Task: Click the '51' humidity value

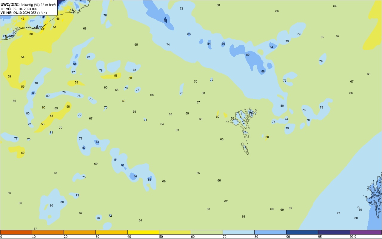Action: coord(55,27)
